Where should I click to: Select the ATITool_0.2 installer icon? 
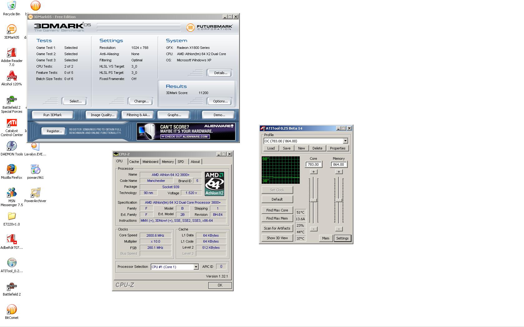pyautogui.click(x=12, y=265)
